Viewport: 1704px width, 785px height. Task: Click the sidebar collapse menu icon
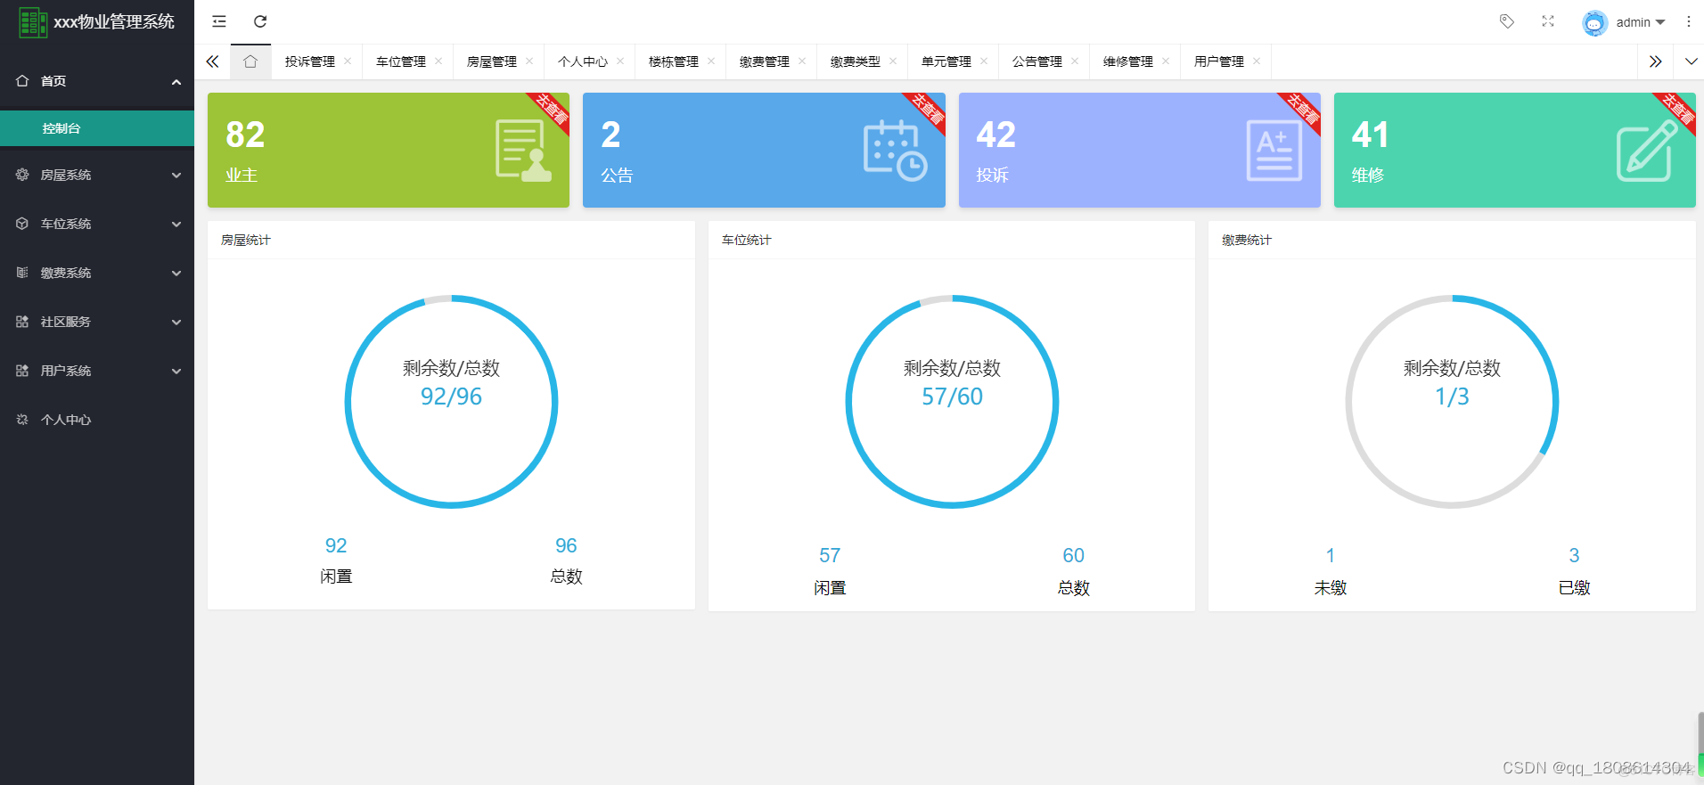tap(219, 21)
